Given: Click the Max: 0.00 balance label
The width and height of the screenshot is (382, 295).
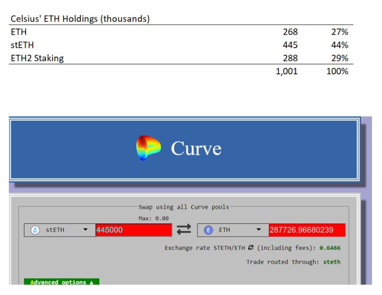Looking at the screenshot, I should coord(153,218).
